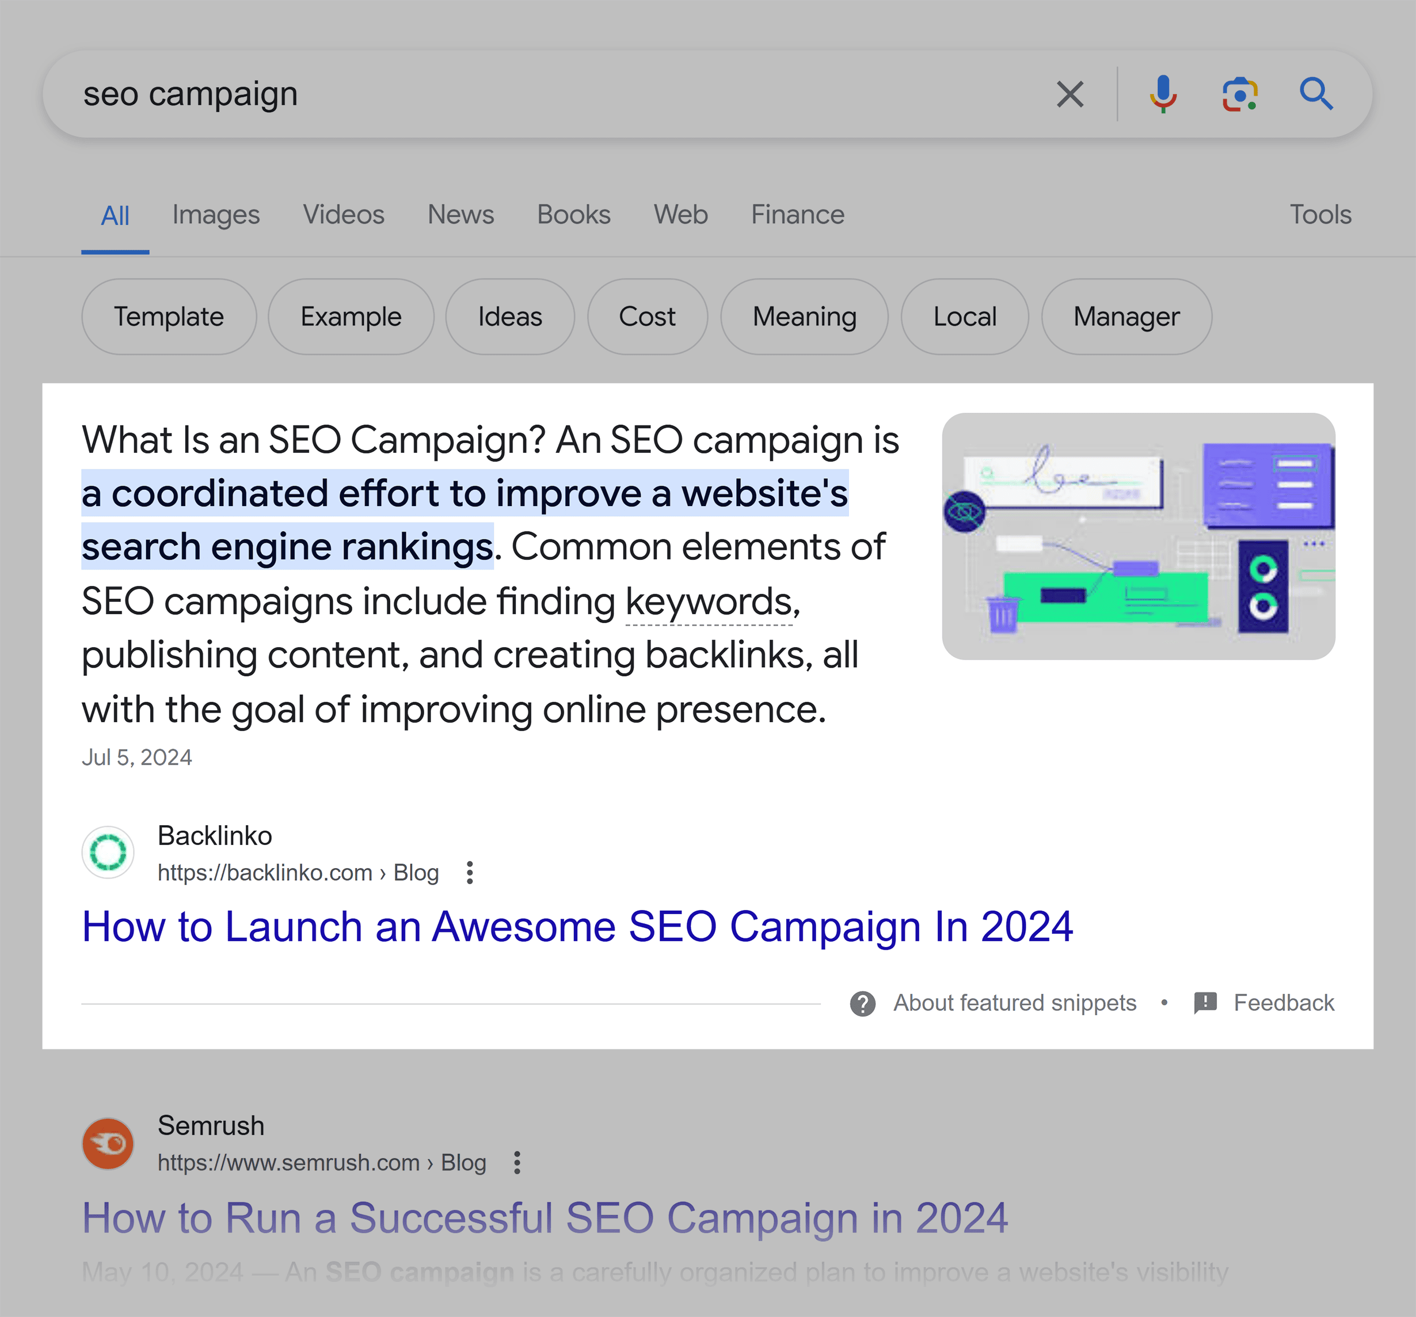Apply the Example filter chip
Image resolution: width=1416 pixels, height=1317 pixels.
(351, 316)
